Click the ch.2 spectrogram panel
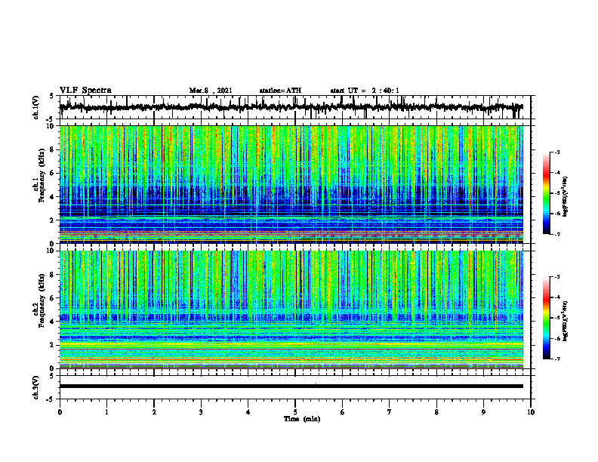Image resolution: width=598 pixels, height=462 pixels. [x=291, y=310]
